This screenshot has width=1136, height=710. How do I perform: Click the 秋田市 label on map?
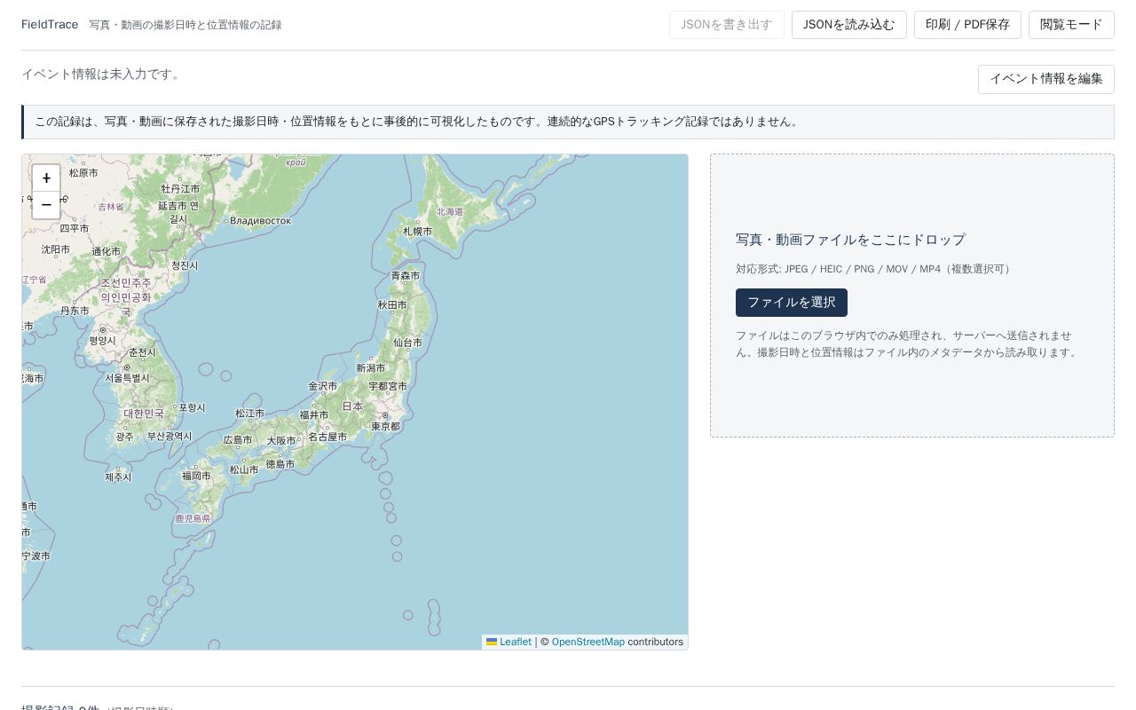coord(392,304)
